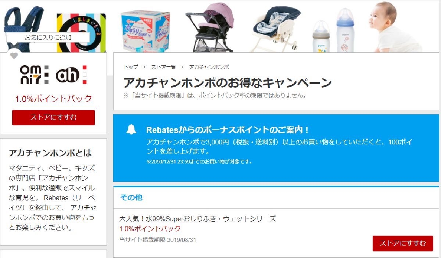Click the baby wipes box image

pyautogui.click(x=146, y=31)
